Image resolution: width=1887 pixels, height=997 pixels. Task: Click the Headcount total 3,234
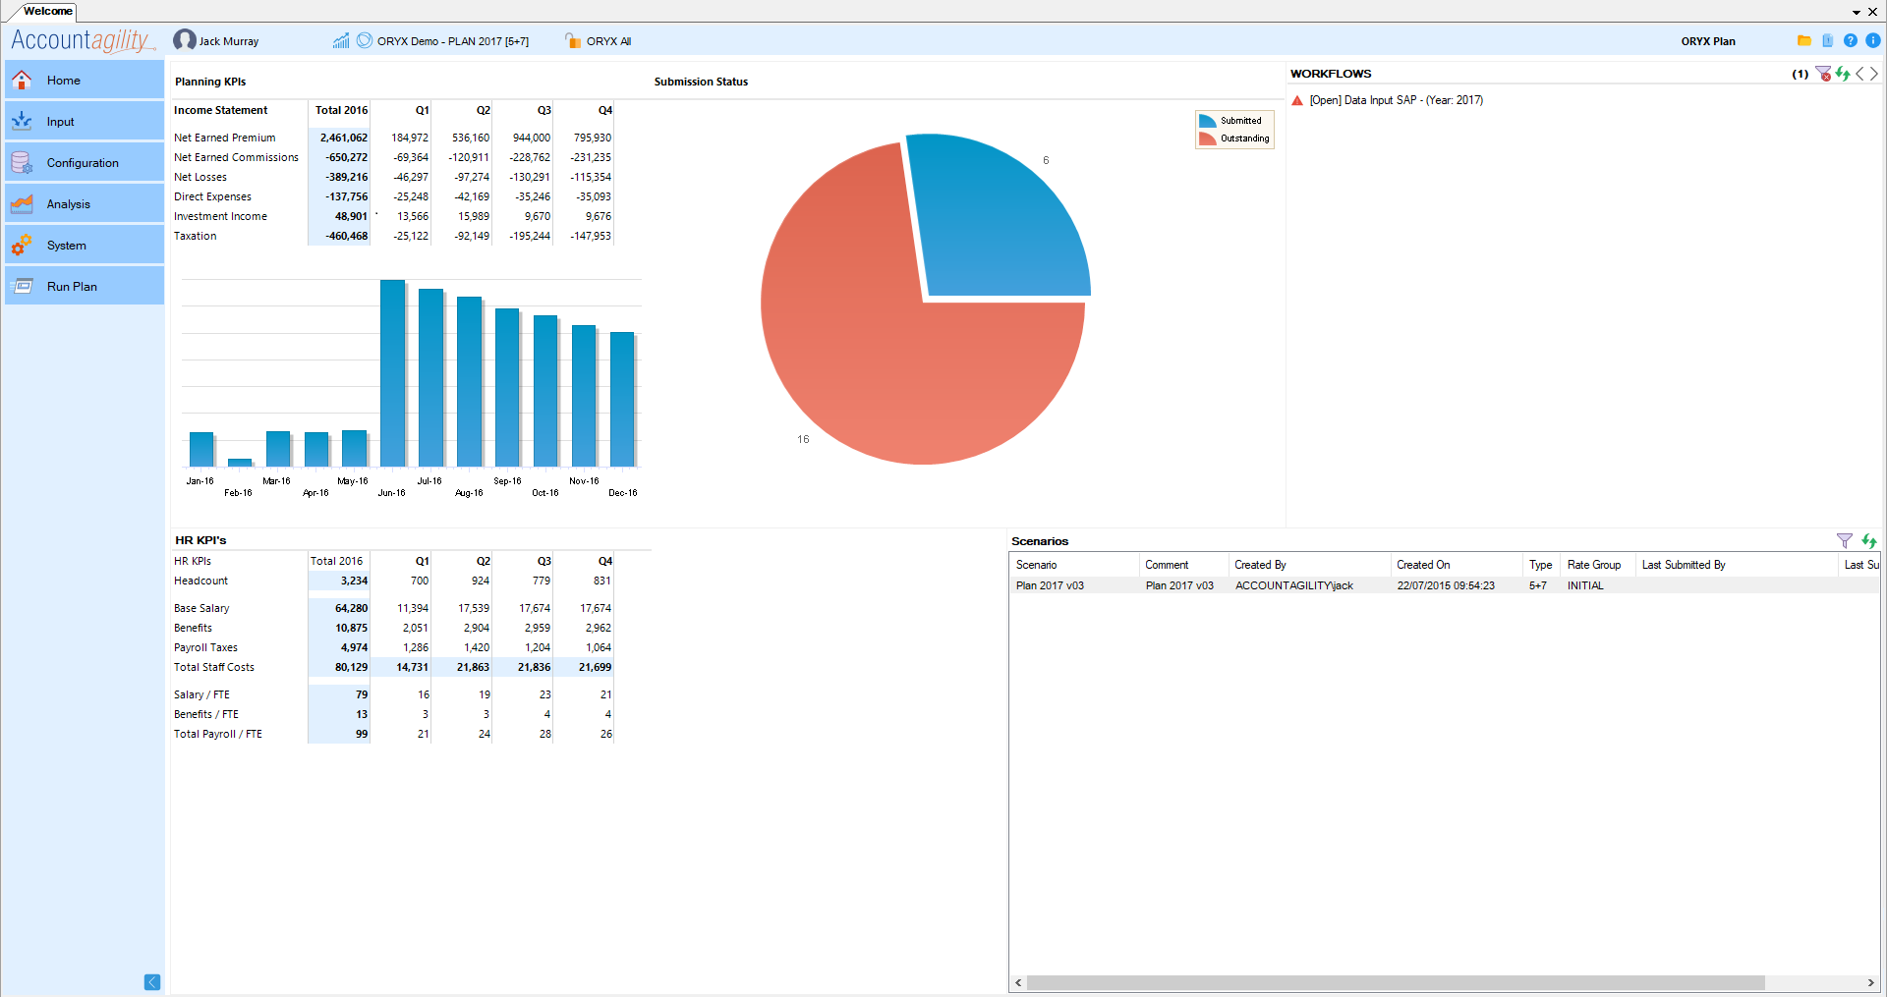[354, 581]
